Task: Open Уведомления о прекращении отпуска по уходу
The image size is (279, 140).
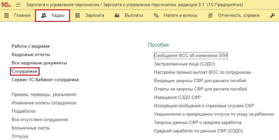Action: coord(214,114)
